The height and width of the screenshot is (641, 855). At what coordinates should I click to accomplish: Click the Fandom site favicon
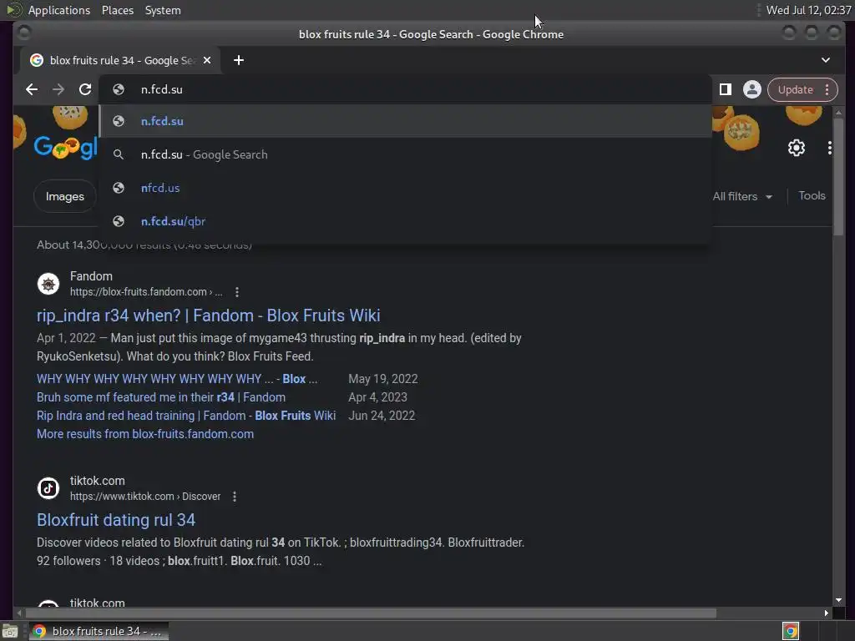(x=48, y=284)
